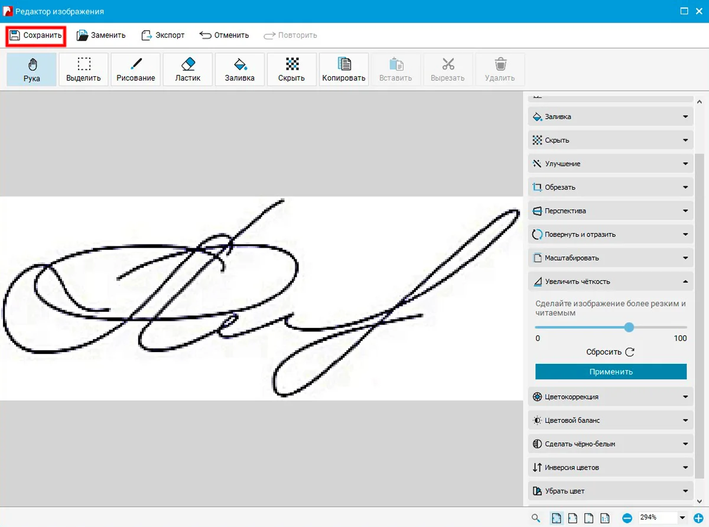Click the zoom in plus icon

698,518
